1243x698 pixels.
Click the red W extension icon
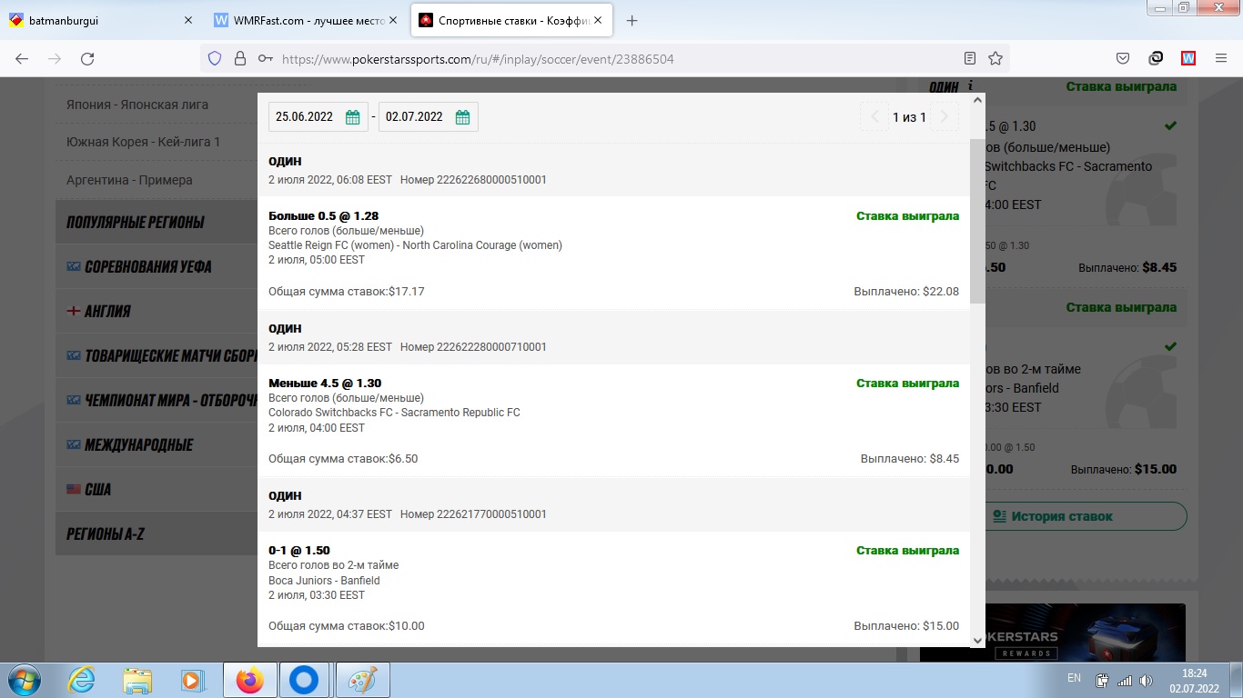(1188, 58)
